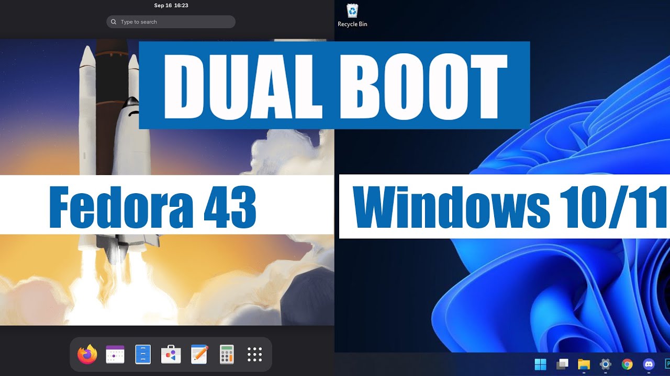Viewport: 670px width, 376px height.
Task: Open Discord from the Windows taskbar
Action: [649, 364]
